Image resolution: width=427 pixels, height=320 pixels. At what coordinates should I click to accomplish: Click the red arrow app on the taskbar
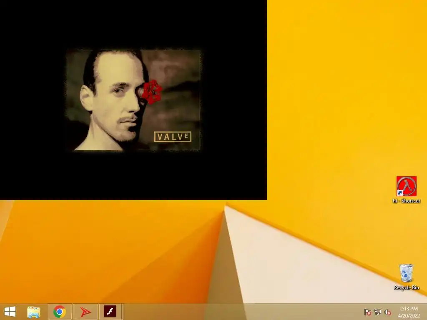pos(85,312)
